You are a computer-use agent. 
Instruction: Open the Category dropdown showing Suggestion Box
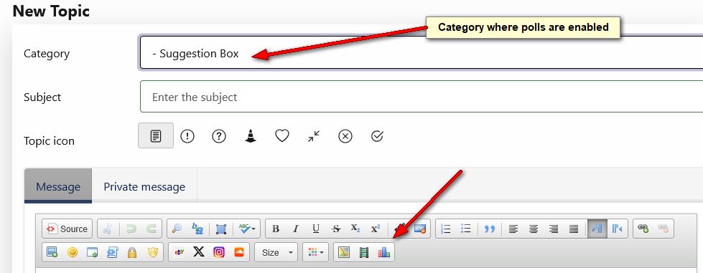pyautogui.click(x=422, y=53)
